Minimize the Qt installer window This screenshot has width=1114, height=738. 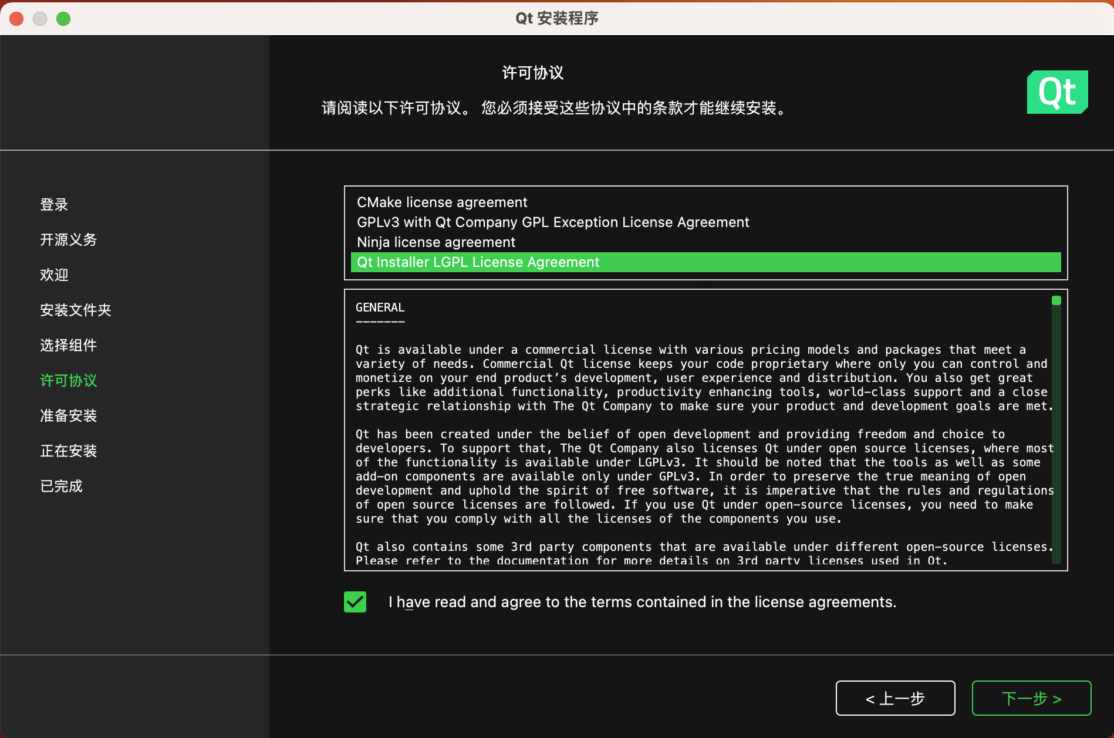[40, 19]
